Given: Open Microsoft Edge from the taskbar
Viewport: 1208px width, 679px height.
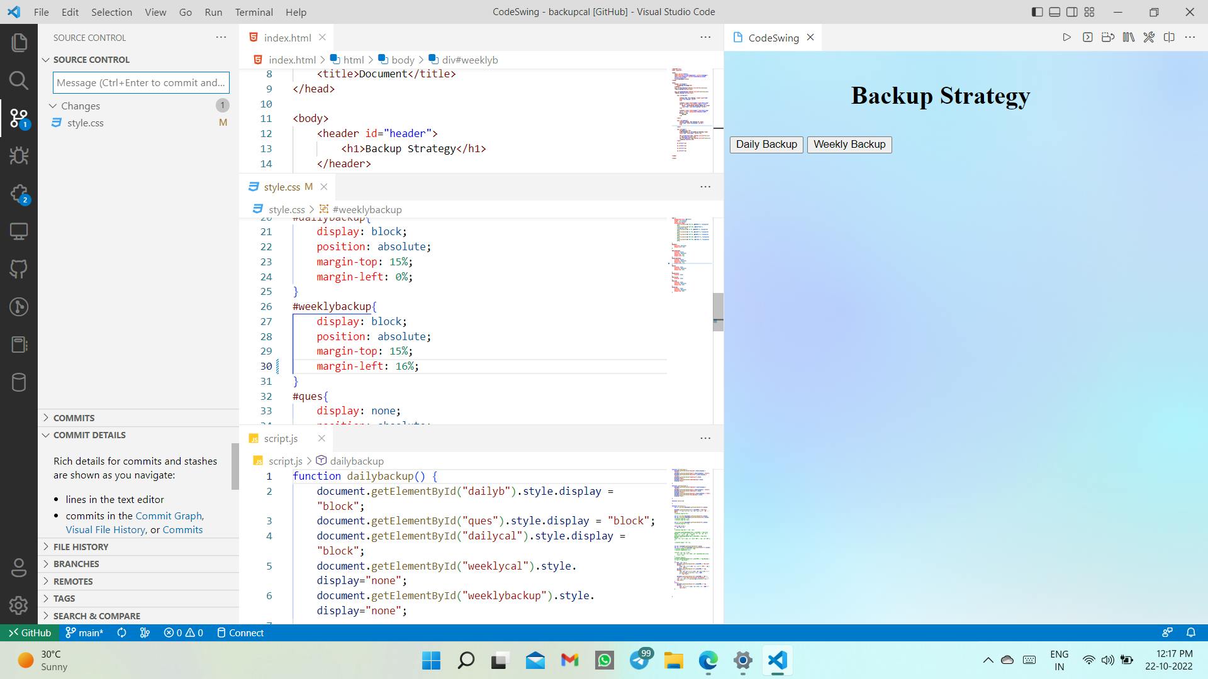Looking at the screenshot, I should coord(708,661).
